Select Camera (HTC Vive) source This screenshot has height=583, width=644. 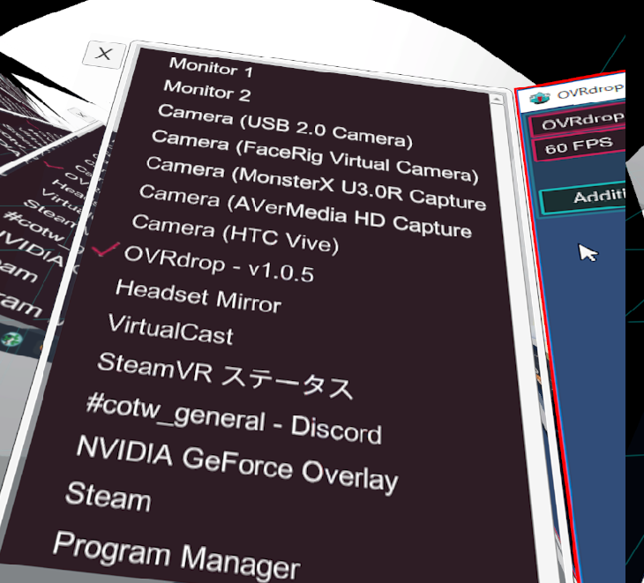coord(235,234)
